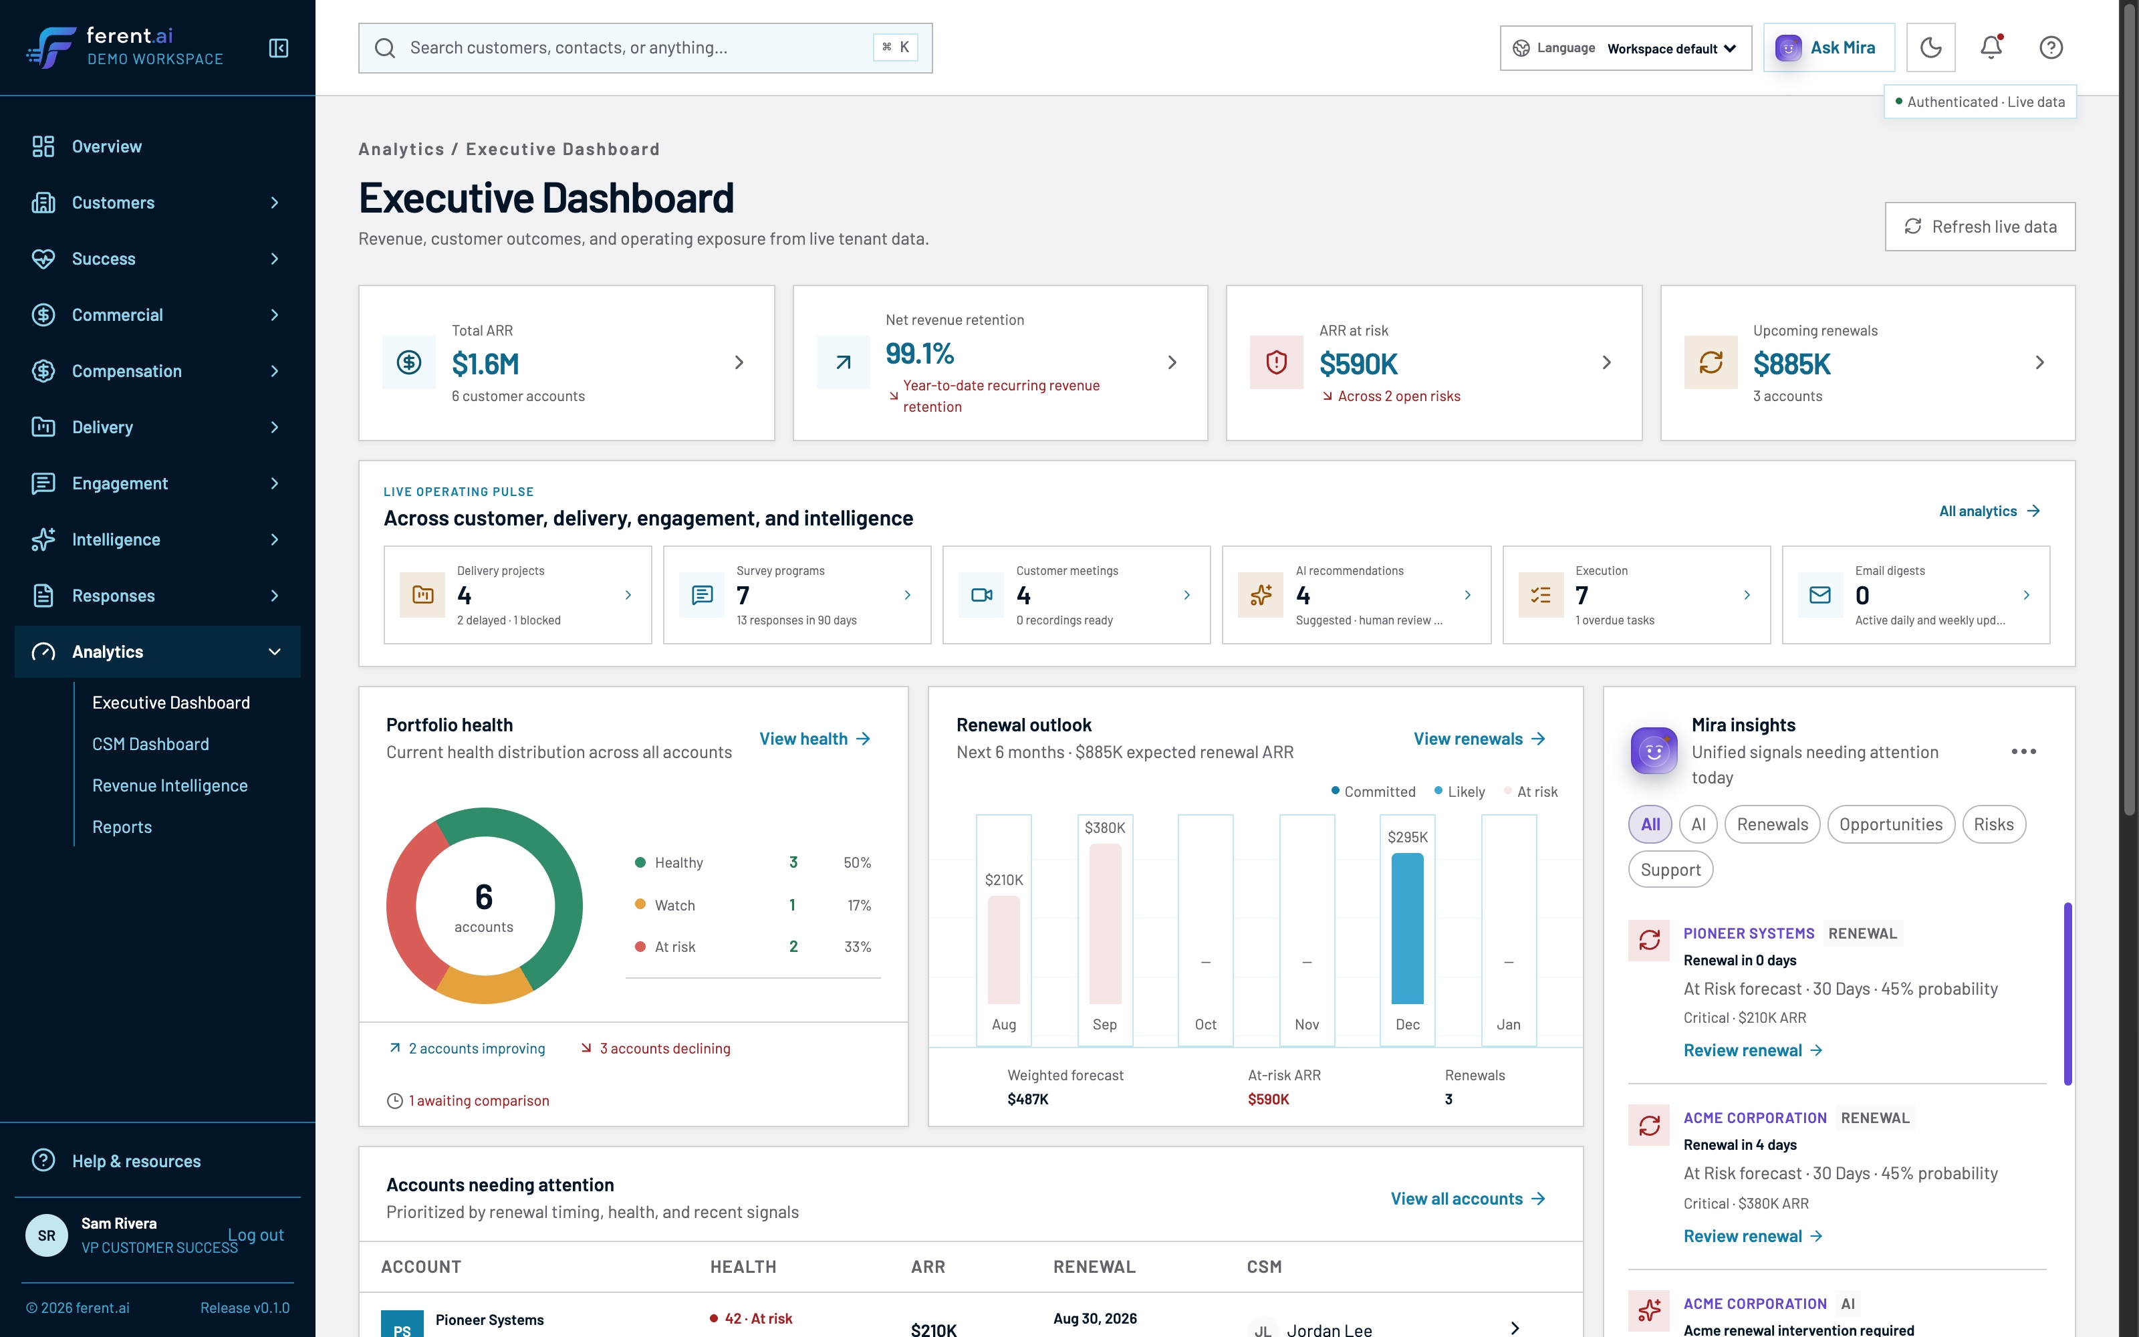This screenshot has height=1337, width=2139.
Task: Follow the View renewals link
Action: [x=1479, y=738]
